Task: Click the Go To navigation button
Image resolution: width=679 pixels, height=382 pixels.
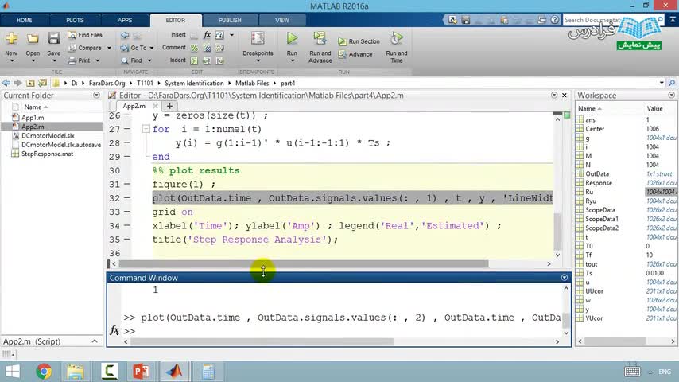Action: pos(134,48)
